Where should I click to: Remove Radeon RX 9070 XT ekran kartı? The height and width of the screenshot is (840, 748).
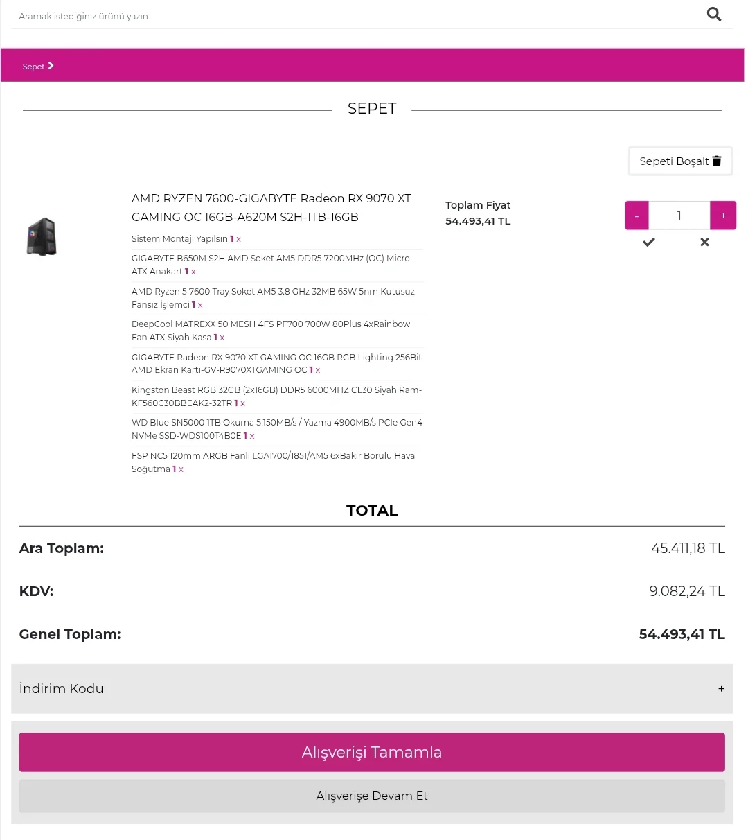(318, 370)
